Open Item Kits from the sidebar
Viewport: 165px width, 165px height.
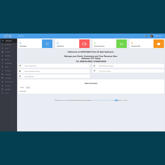(x=9, y=52)
